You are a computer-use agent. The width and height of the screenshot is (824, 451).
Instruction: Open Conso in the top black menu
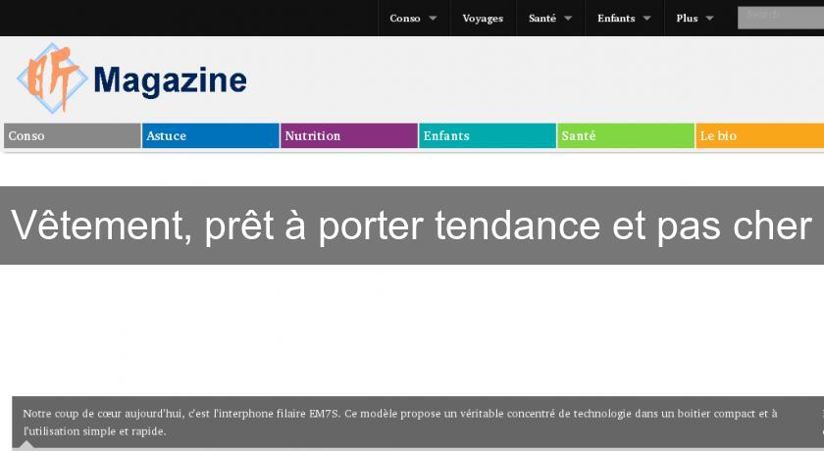405,19
